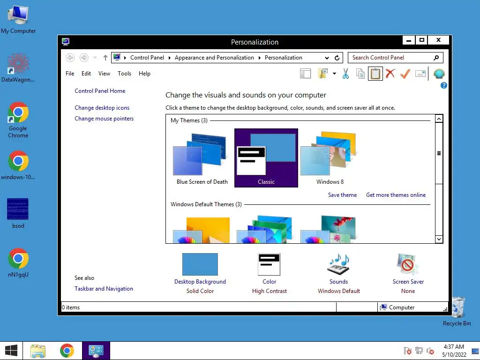This screenshot has width=480, height=360.
Task: Click the Back navigation arrow
Action: pos(70,58)
